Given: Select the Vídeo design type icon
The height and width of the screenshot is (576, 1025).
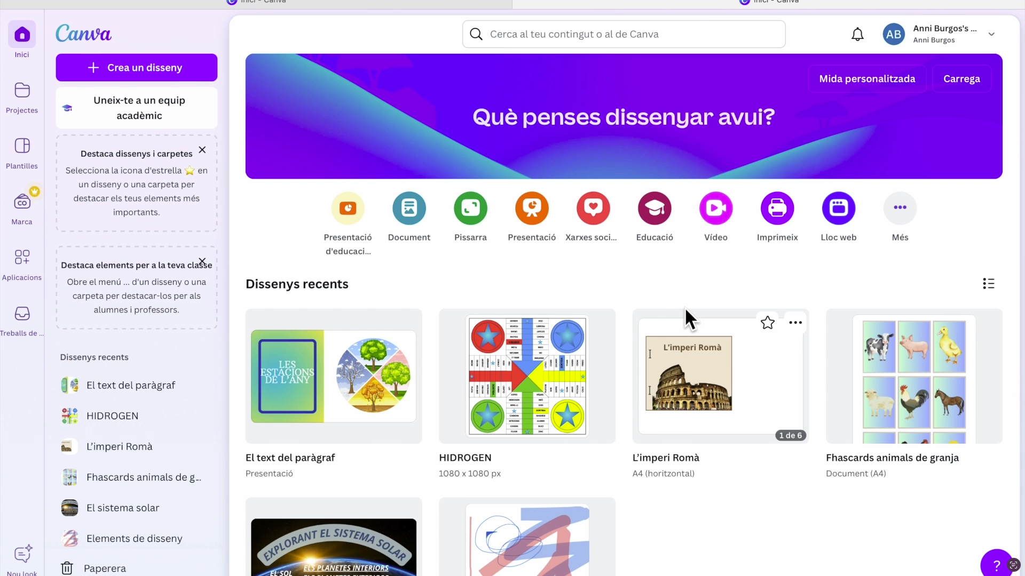Looking at the screenshot, I should tap(716, 209).
